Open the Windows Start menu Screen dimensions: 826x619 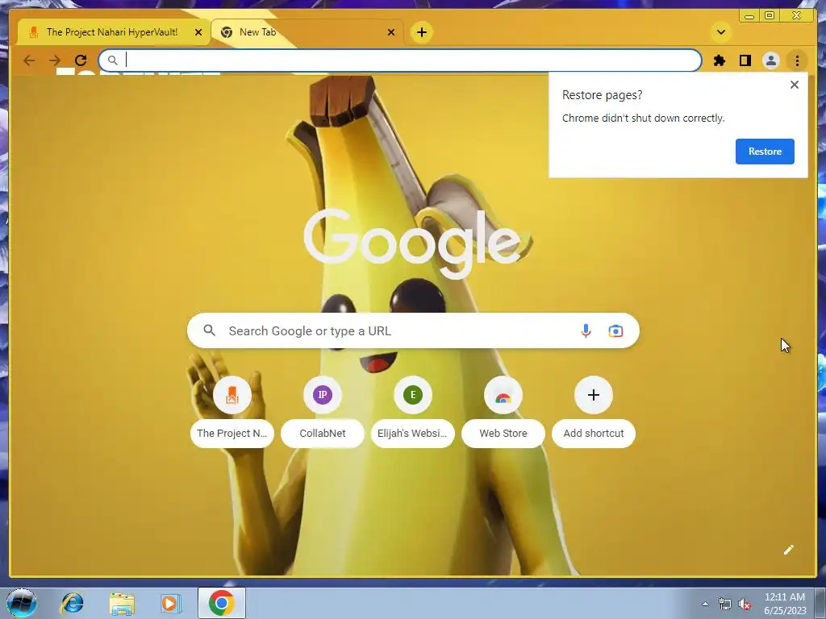(x=22, y=603)
